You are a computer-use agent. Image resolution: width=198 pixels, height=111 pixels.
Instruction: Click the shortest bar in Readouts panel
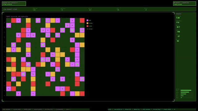pos(181,98)
